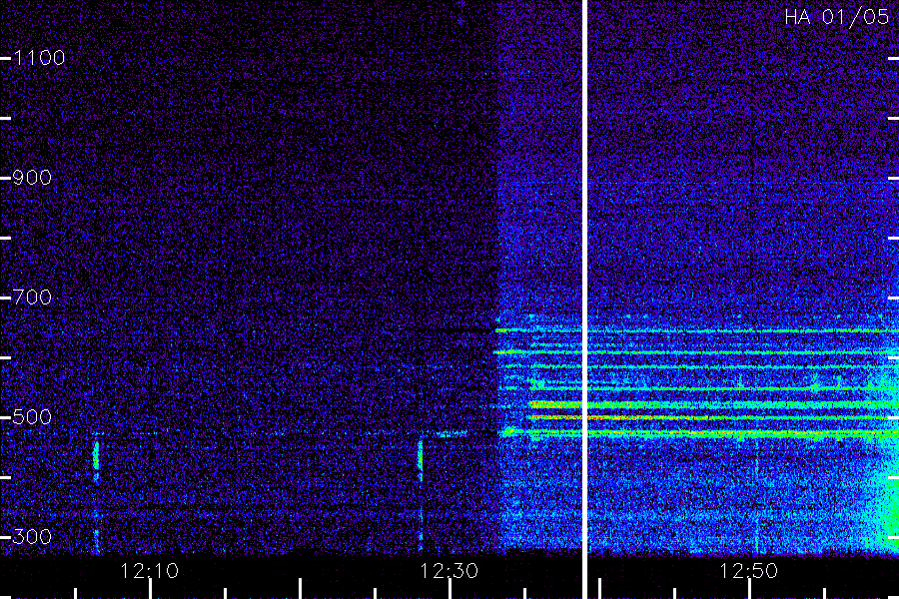Click the 12:50 time axis label
899x599 pixels.
[x=749, y=571]
